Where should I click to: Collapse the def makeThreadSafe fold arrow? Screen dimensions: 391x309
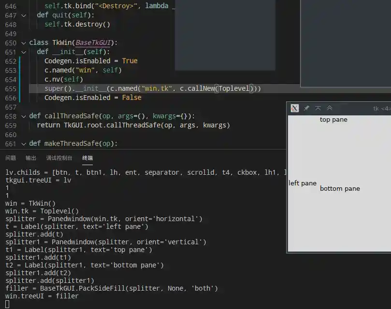click(24, 144)
